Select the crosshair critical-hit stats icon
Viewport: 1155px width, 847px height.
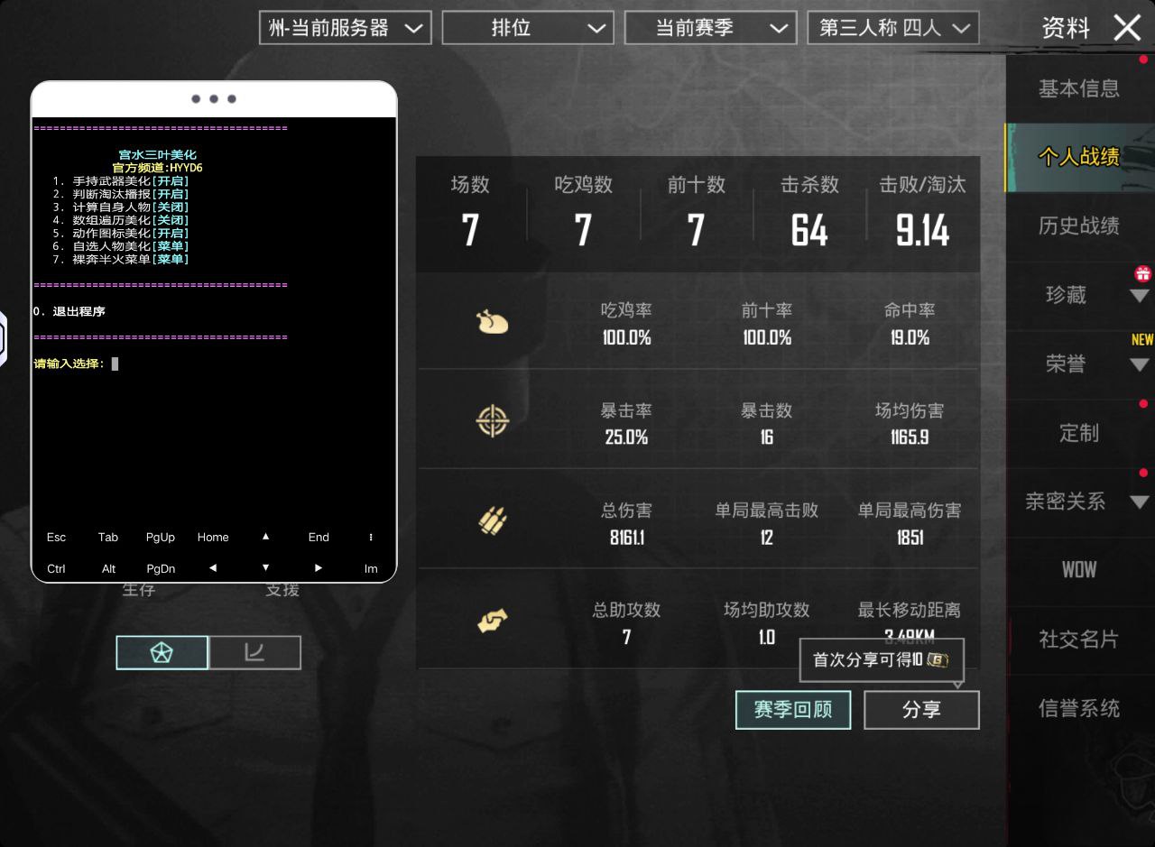[492, 421]
